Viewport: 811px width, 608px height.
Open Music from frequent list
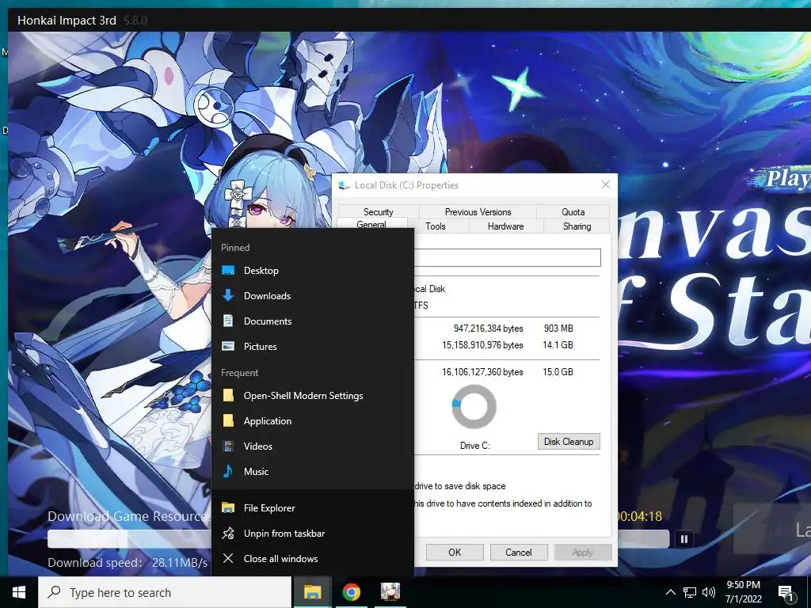(312, 472)
